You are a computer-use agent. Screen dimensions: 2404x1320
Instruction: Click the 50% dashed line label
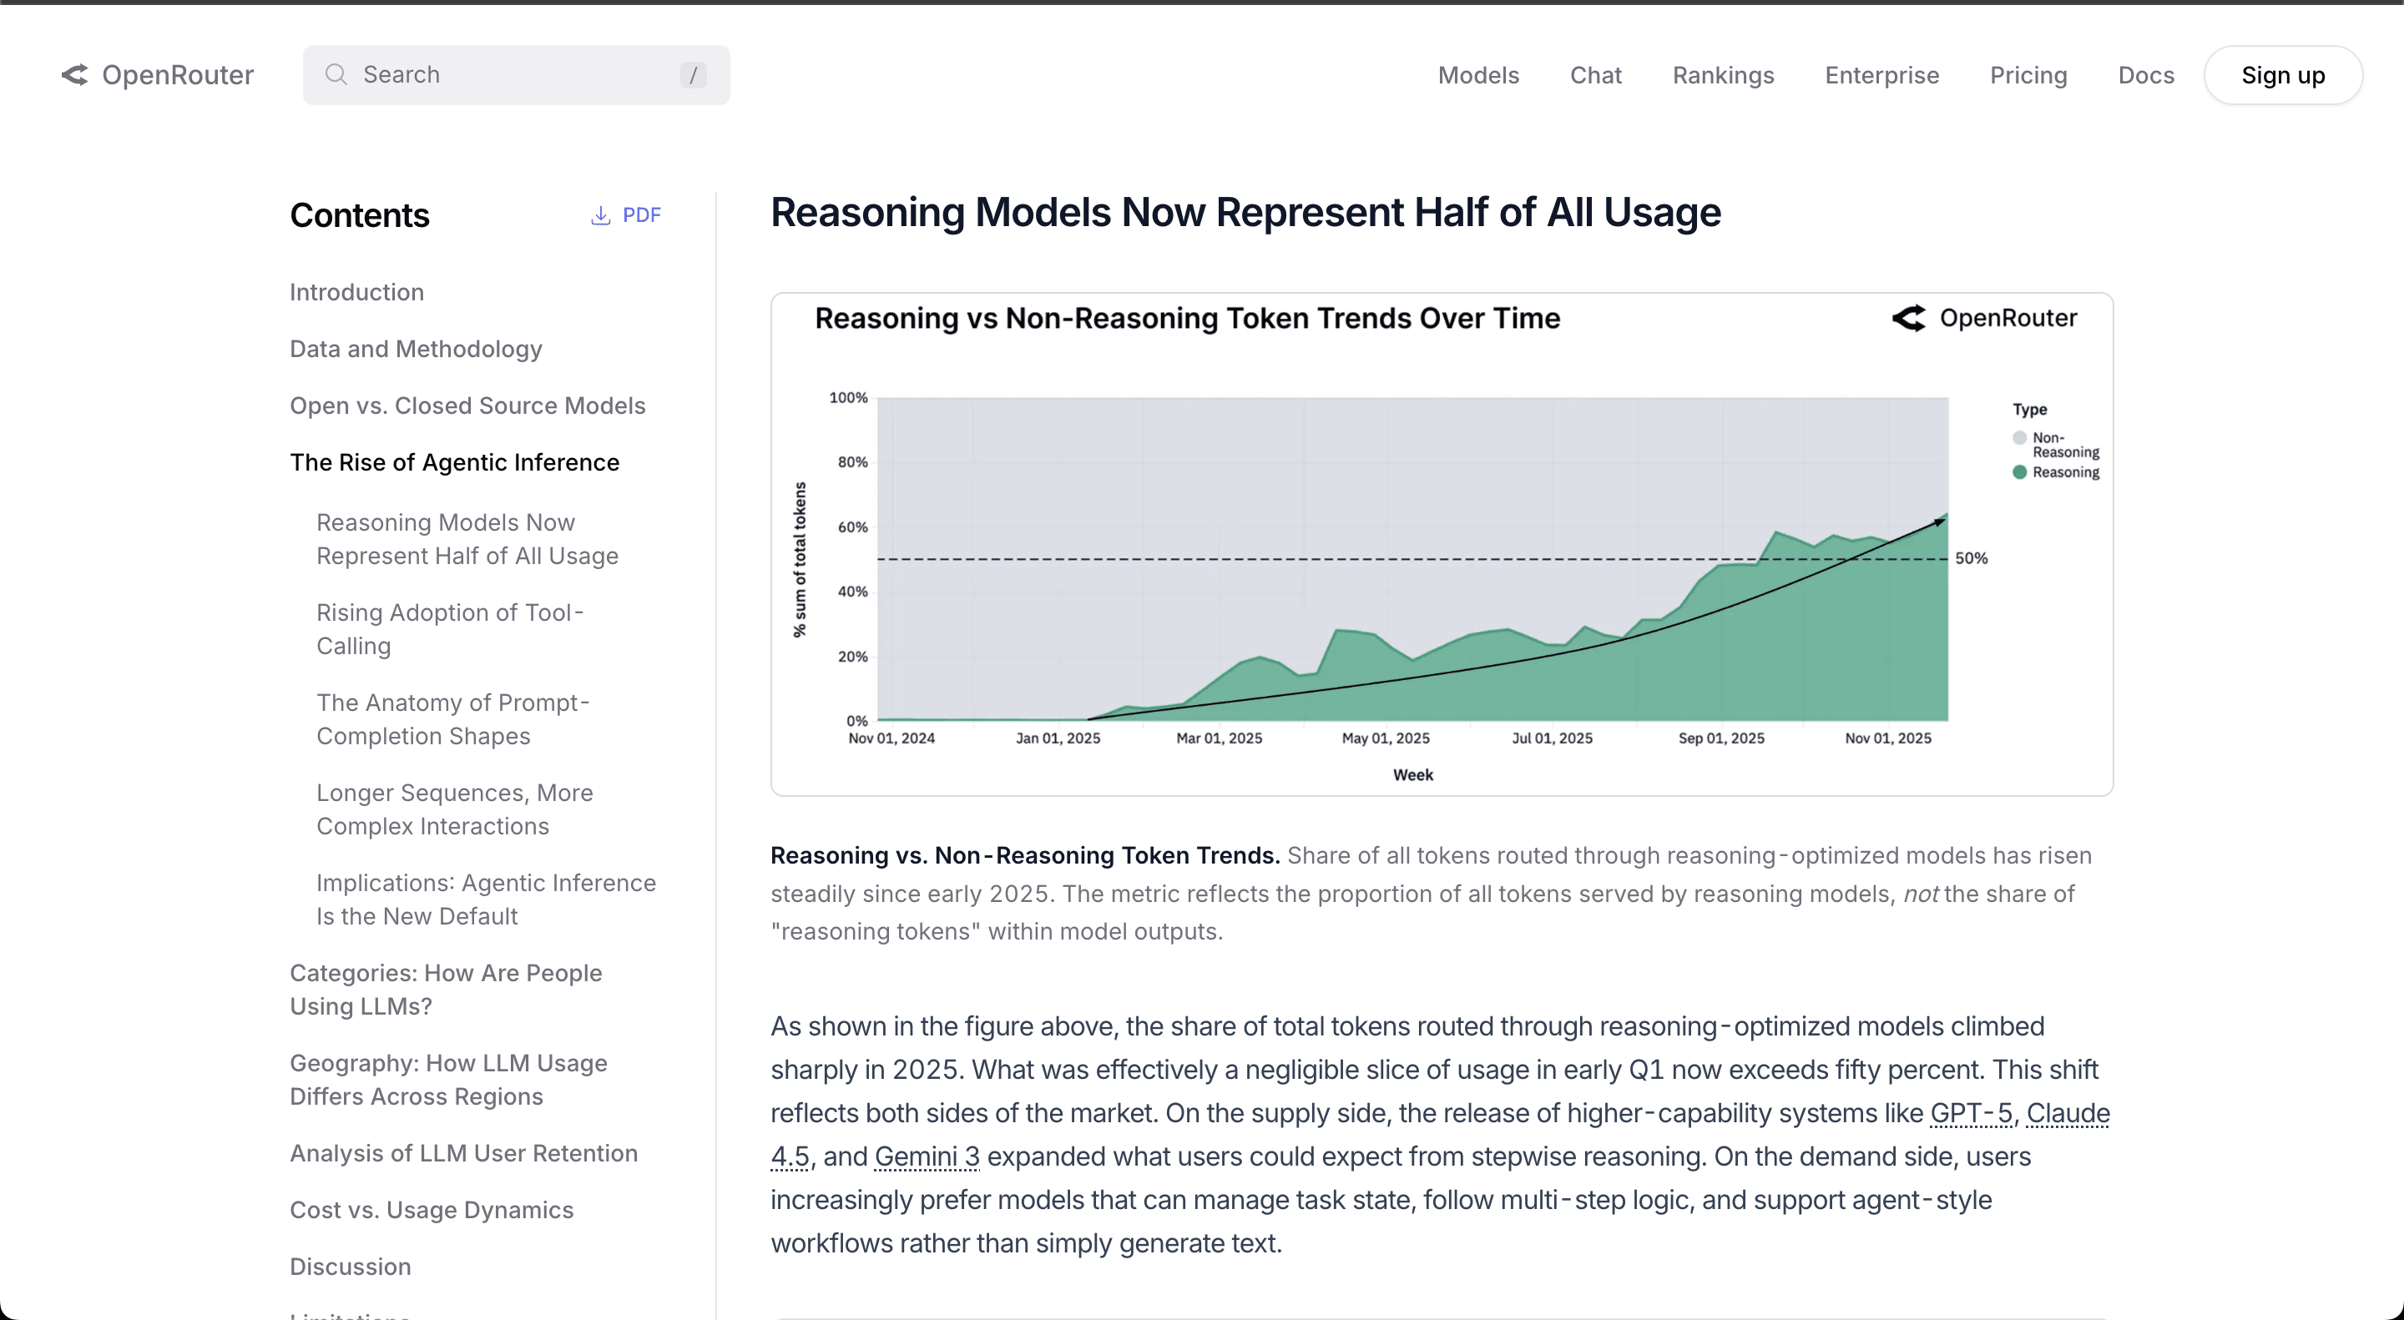point(1971,558)
